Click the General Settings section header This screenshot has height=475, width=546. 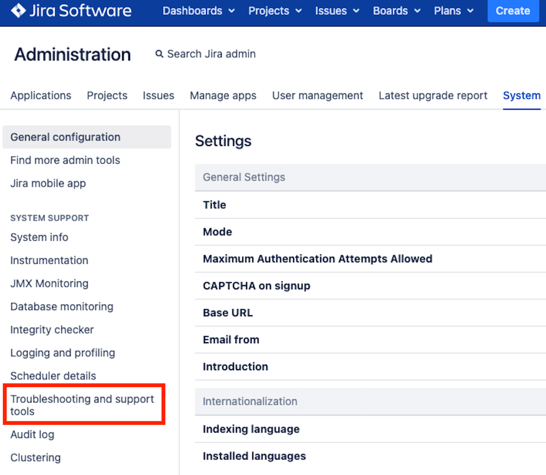click(370, 177)
